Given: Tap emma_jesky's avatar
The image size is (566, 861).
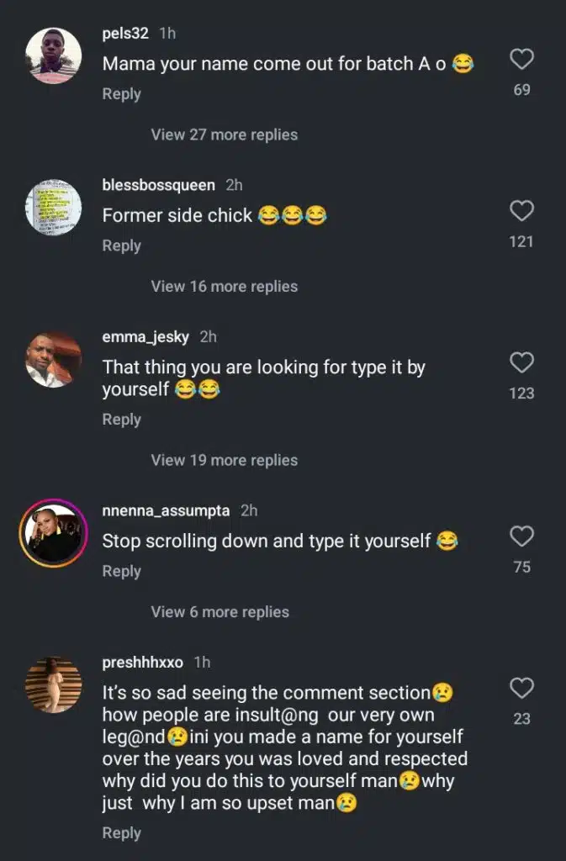Looking at the screenshot, I should (x=54, y=360).
